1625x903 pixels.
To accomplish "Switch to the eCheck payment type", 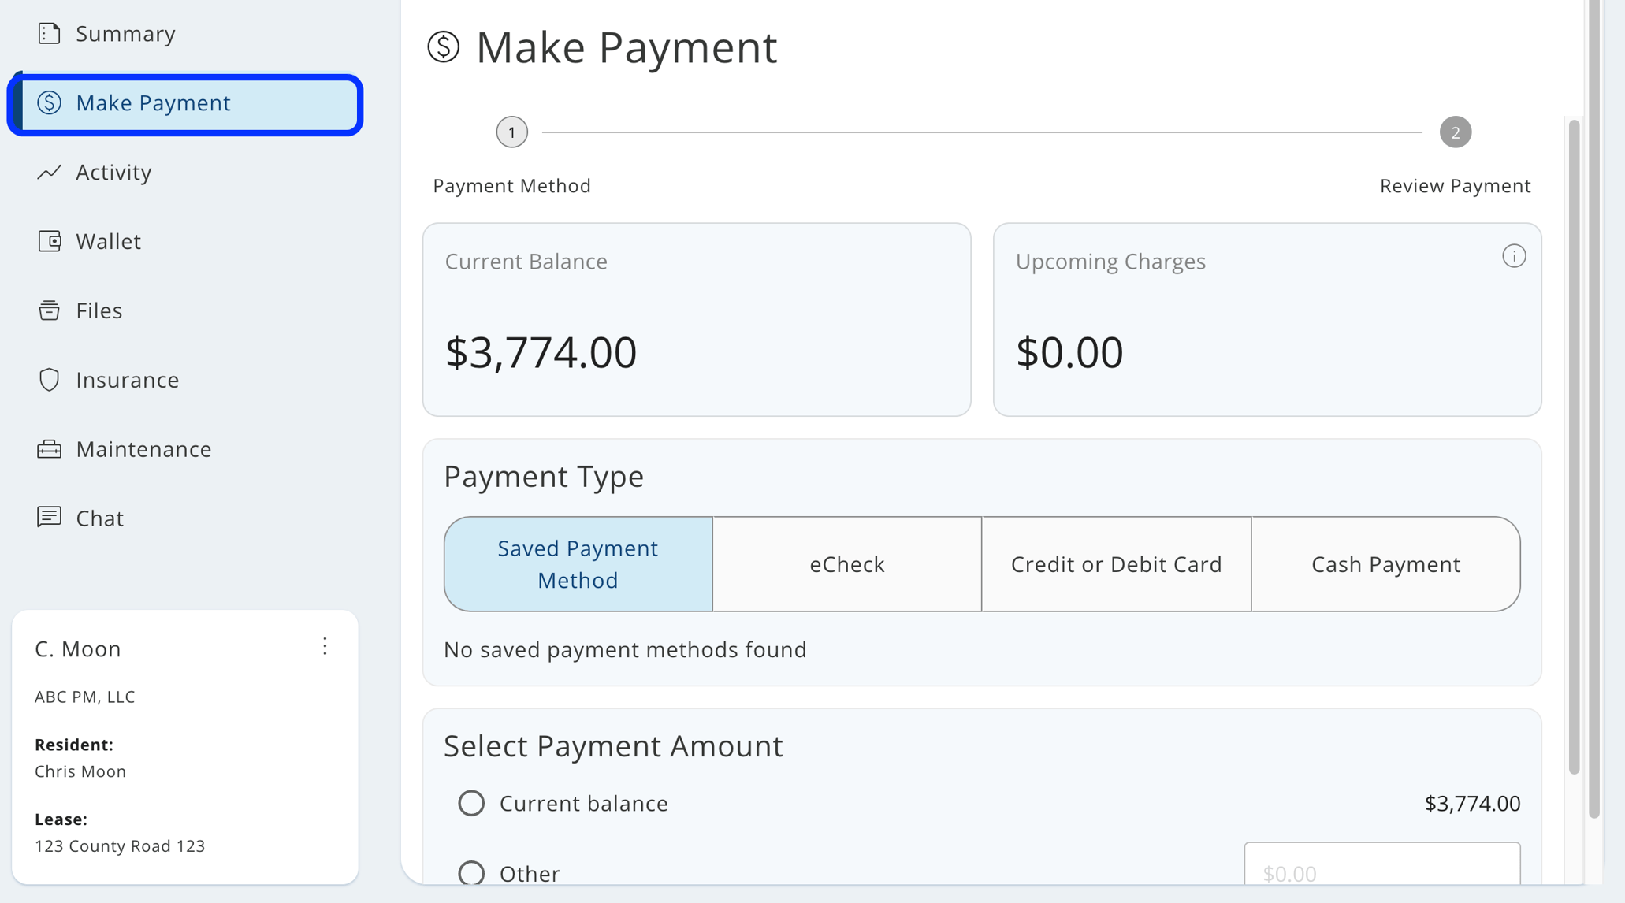I will 846,563.
